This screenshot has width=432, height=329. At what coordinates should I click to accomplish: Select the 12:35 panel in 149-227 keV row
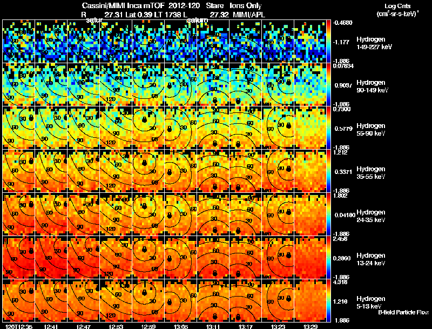click(19, 41)
